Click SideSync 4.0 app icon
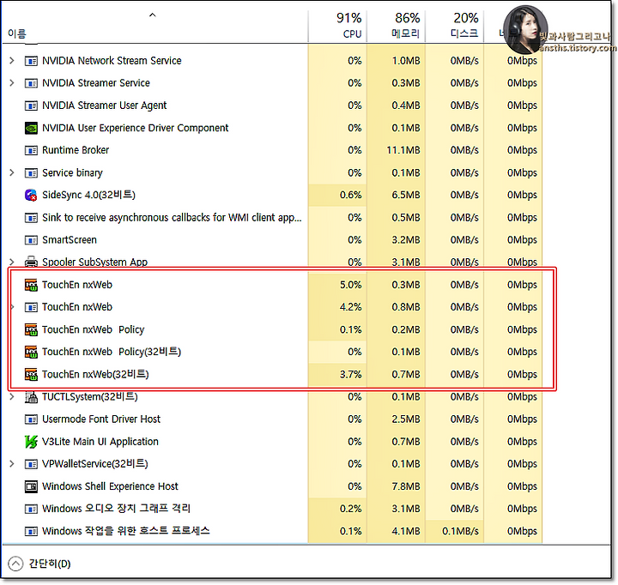The image size is (618, 585). 31,195
